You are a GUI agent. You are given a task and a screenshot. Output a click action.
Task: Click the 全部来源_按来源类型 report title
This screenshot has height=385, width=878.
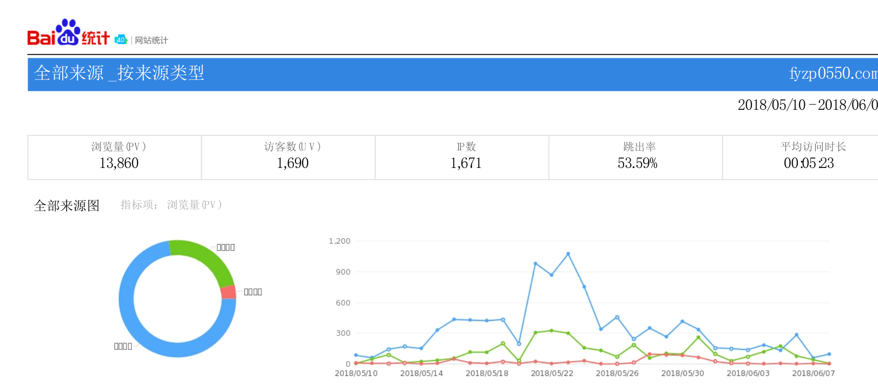[x=119, y=73]
